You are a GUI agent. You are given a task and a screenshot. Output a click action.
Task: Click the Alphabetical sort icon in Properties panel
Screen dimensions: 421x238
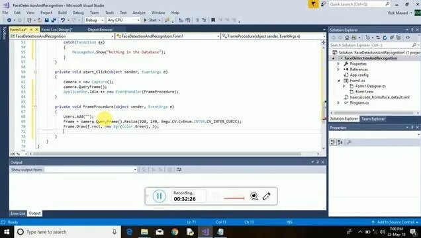(340, 142)
